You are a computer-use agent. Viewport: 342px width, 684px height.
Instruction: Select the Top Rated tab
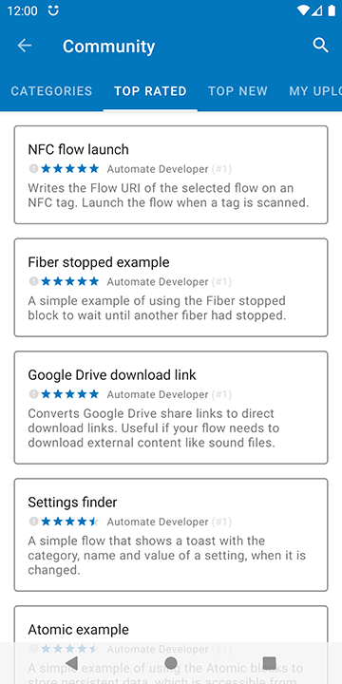[150, 91]
